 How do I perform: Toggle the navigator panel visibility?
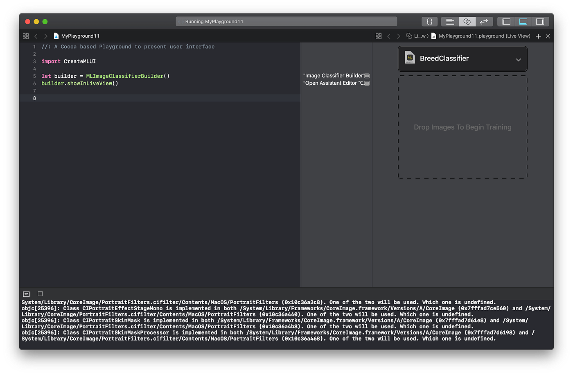[x=506, y=21]
